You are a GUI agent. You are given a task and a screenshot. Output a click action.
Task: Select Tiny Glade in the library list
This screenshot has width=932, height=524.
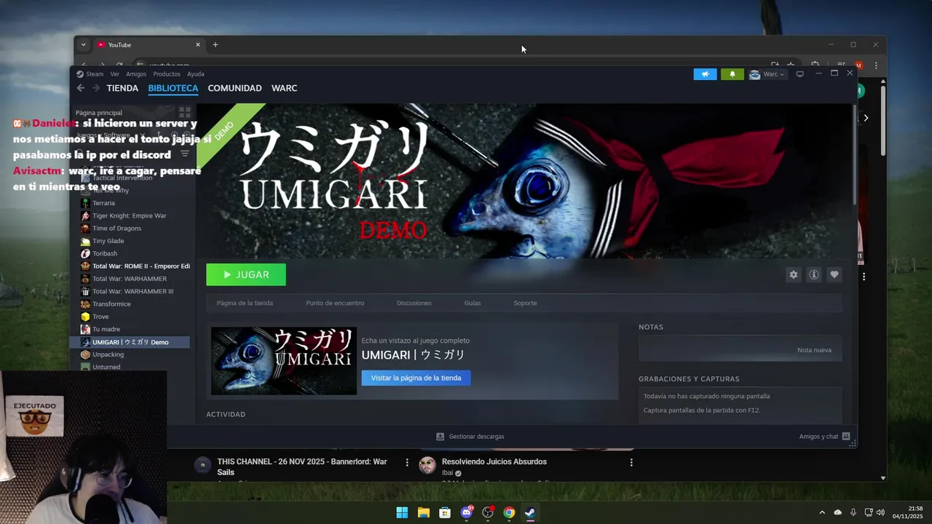pyautogui.click(x=108, y=241)
